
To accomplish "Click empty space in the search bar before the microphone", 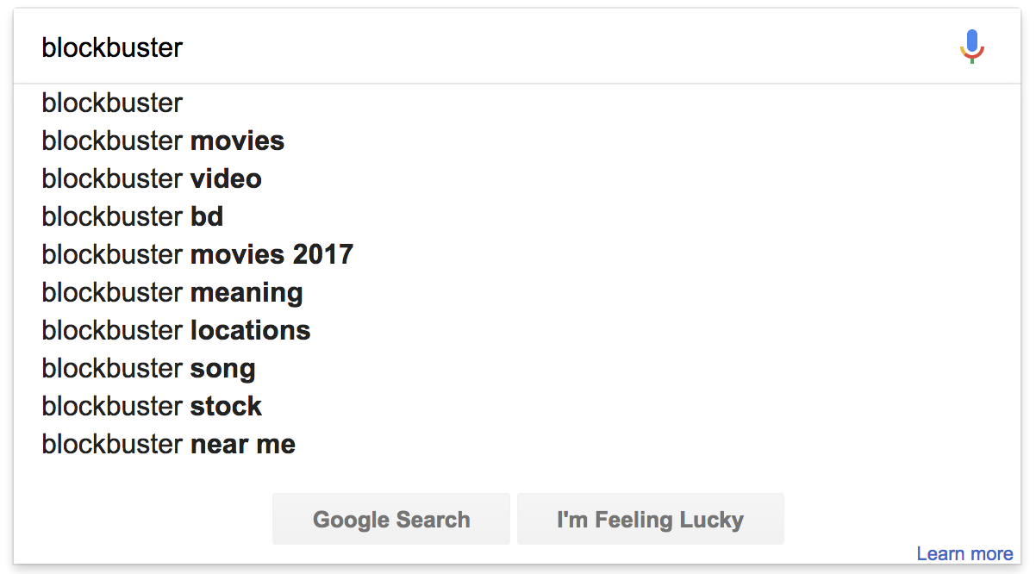I will (569, 47).
